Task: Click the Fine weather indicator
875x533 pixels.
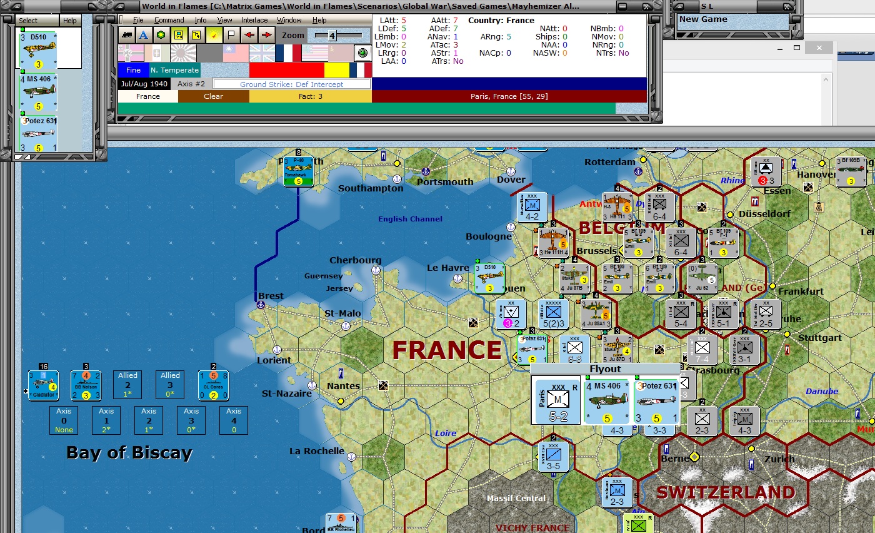Action: pos(133,70)
